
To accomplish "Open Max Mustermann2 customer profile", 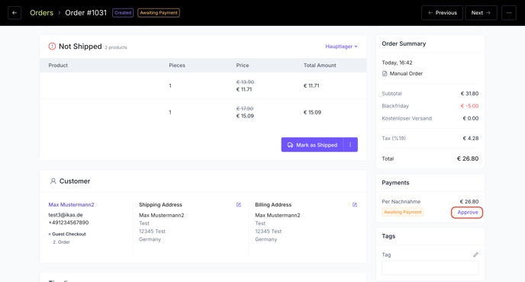I will [71, 205].
